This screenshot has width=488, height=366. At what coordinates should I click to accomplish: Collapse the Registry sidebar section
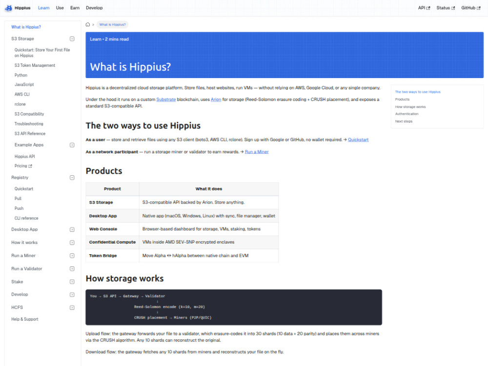(x=72, y=178)
